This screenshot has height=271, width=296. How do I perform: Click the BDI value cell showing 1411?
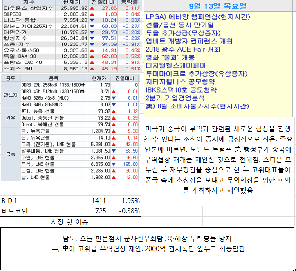pyautogui.click(x=99, y=201)
